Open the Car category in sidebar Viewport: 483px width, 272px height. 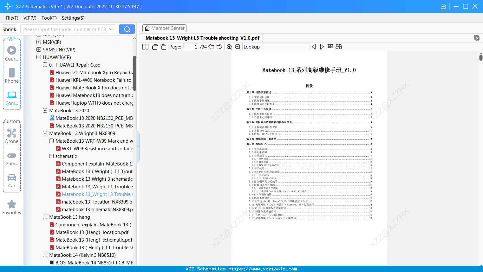(x=12, y=181)
